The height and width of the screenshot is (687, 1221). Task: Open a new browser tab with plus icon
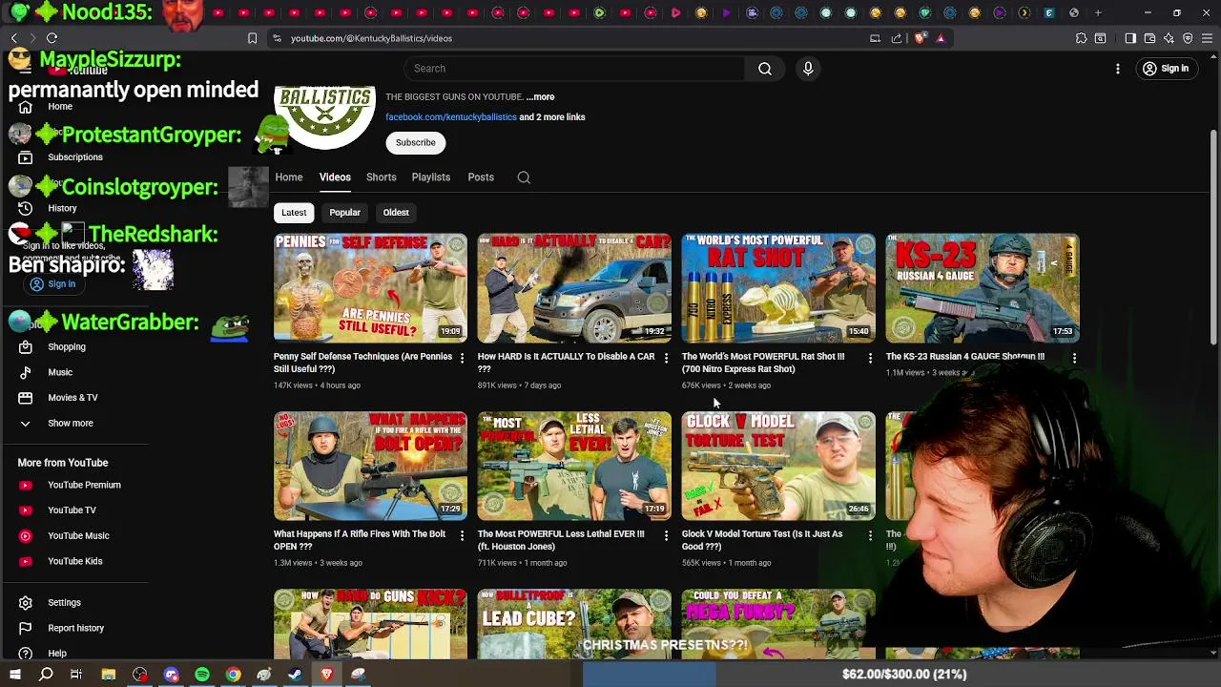pos(1098,12)
